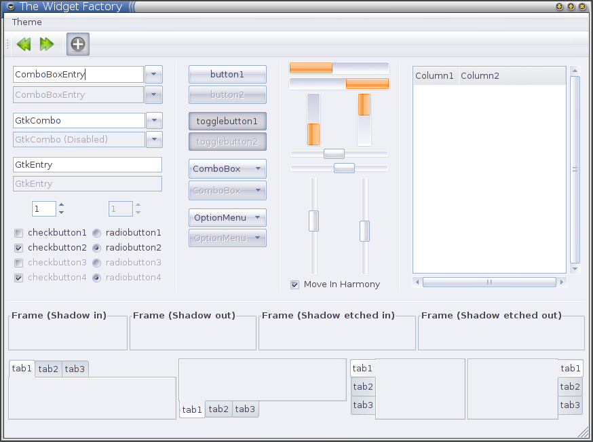Click the upper horizontal slider handle
The image size is (593, 442).
click(x=334, y=153)
